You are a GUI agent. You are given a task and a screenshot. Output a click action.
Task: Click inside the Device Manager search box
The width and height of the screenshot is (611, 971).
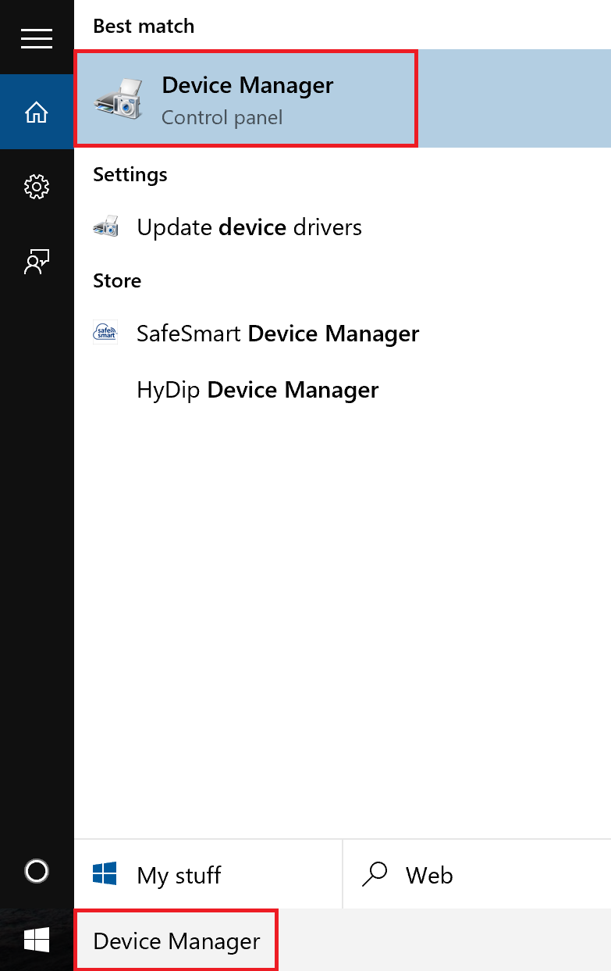coord(176,941)
